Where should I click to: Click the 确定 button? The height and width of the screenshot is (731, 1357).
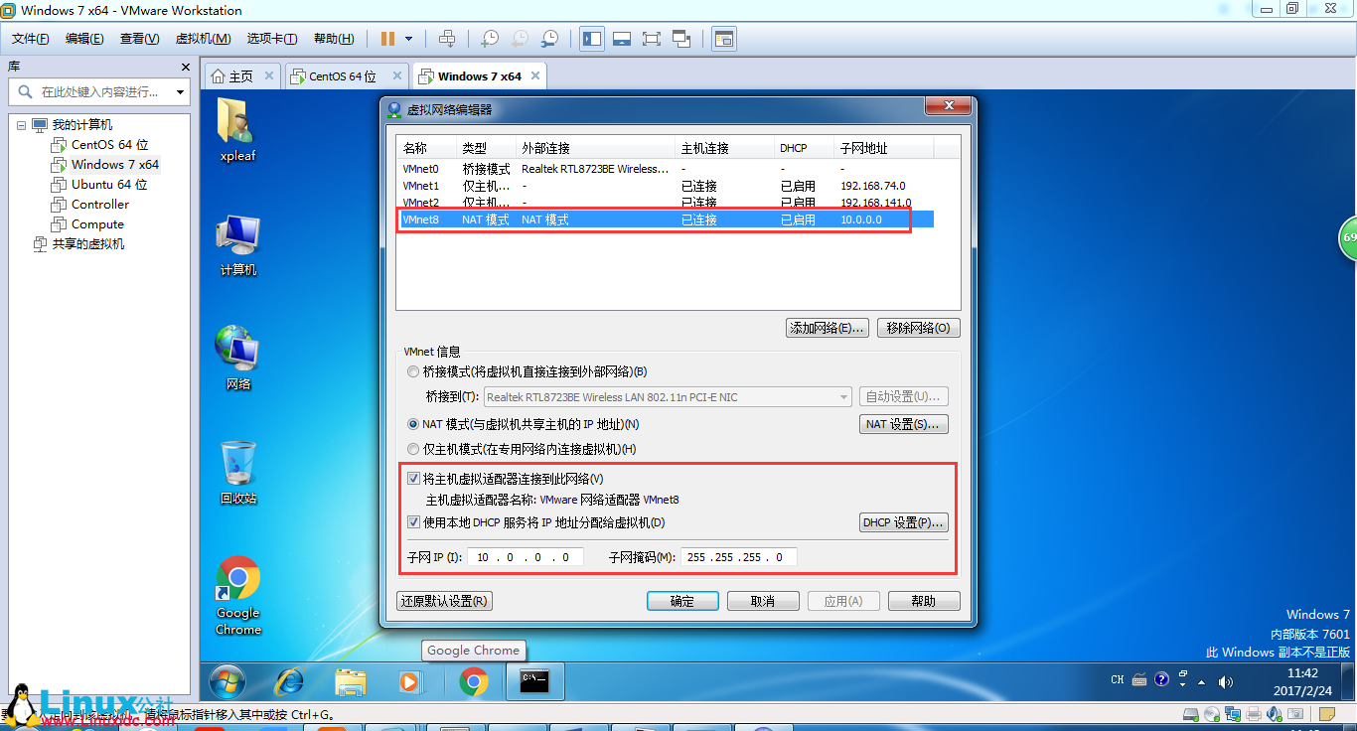pos(682,601)
